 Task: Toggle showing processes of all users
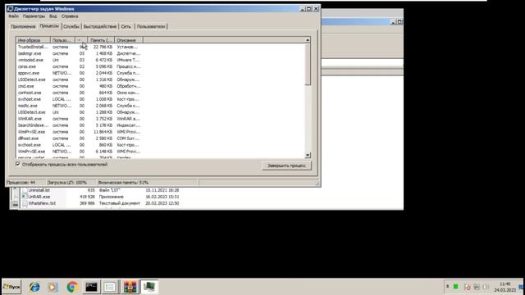pyautogui.click(x=18, y=164)
